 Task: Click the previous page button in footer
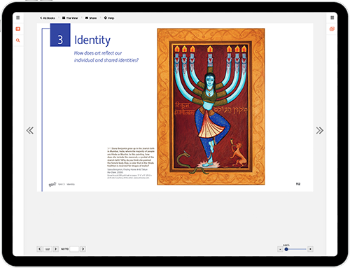pyautogui.click(x=40, y=249)
